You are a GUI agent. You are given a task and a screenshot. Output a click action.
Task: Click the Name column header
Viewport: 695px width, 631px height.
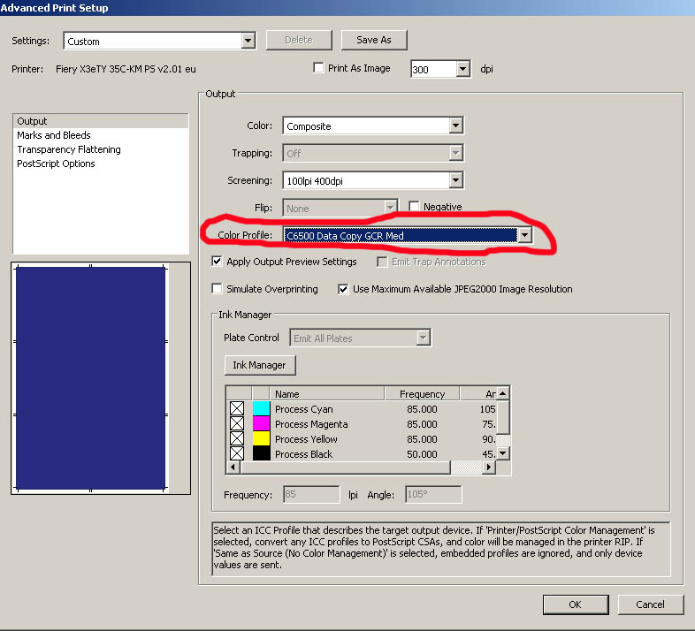click(x=326, y=393)
